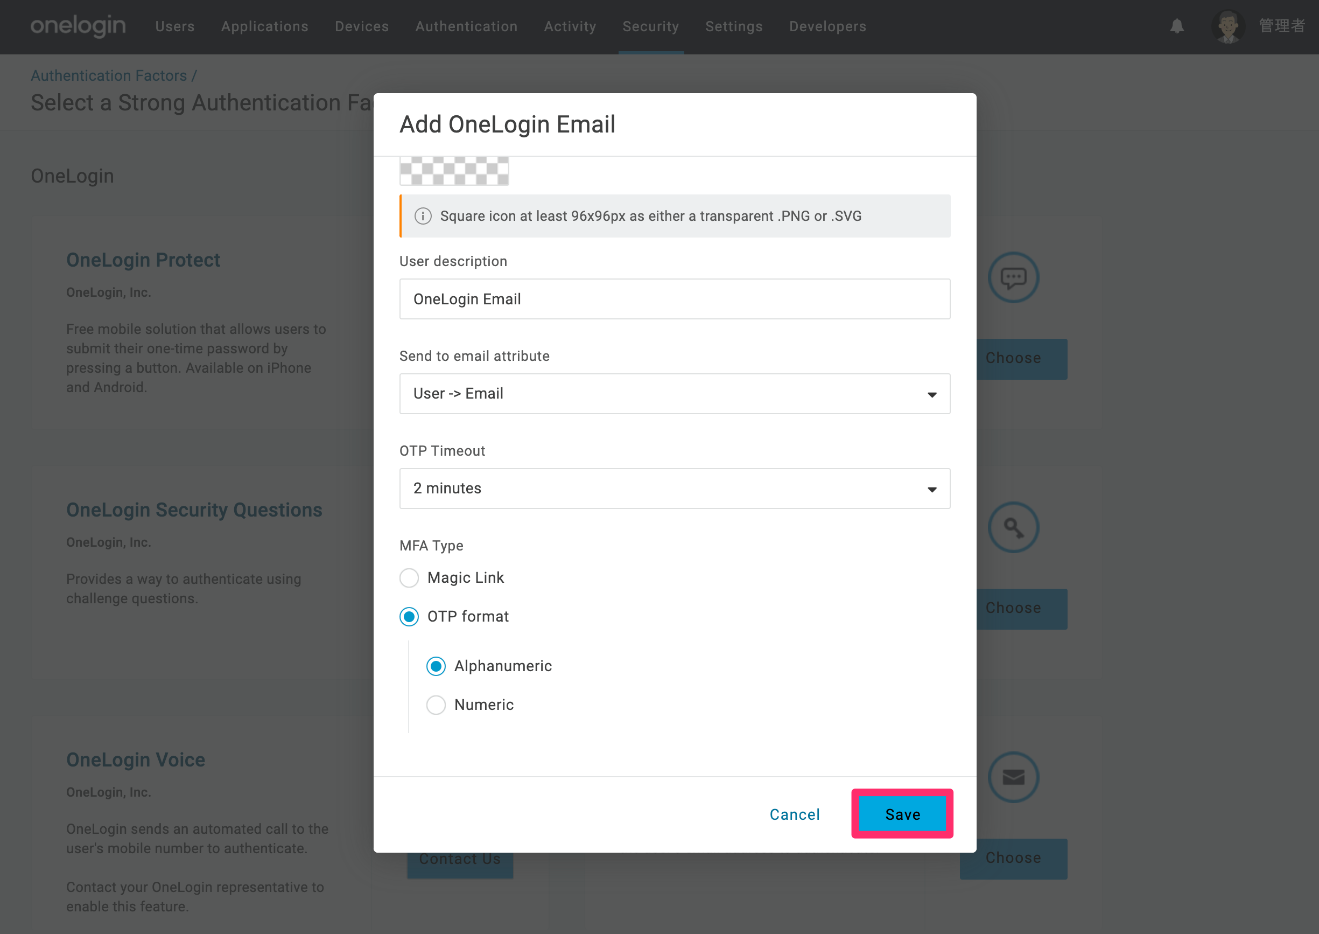Viewport: 1319px width, 934px height.
Task: Open the OTP Timeout dropdown
Action: [x=675, y=489]
